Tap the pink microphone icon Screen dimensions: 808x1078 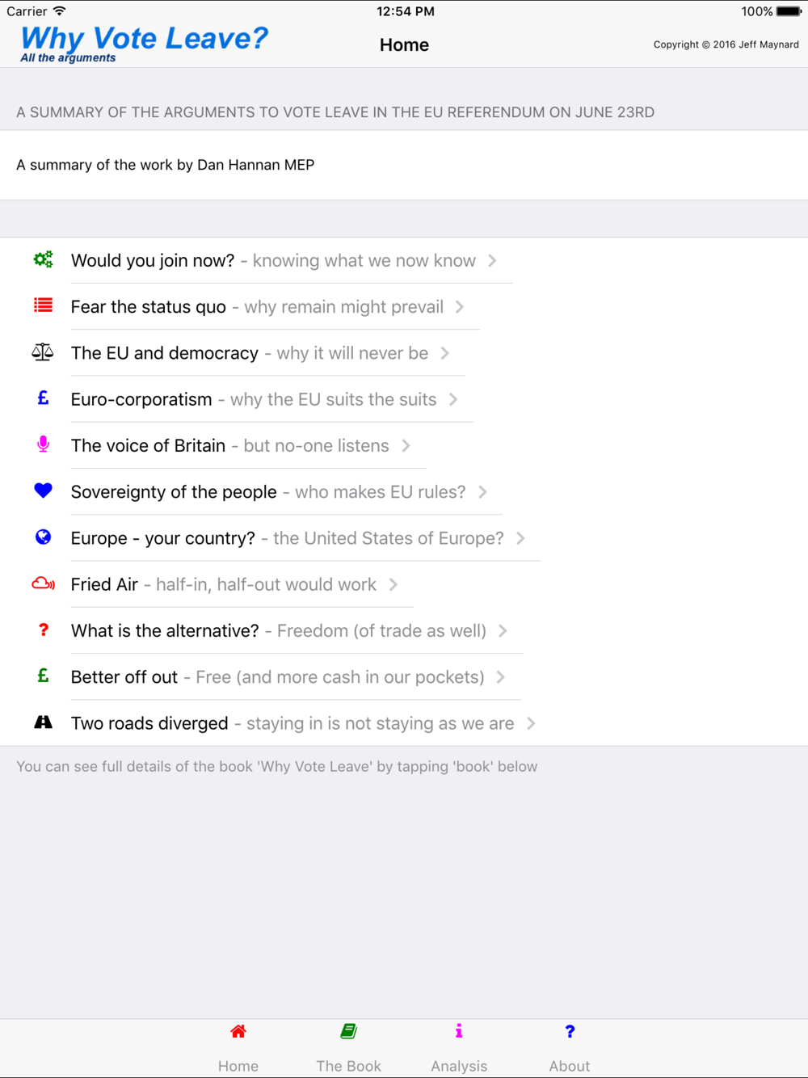click(43, 444)
